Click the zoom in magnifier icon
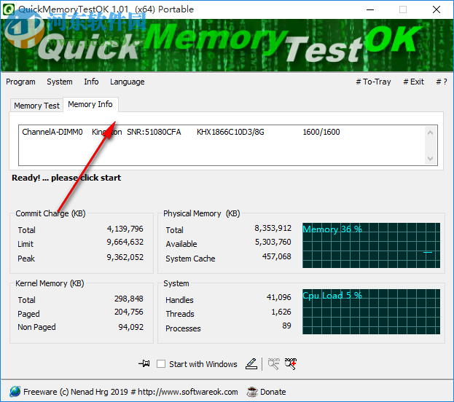Screen dimensions: 454x402 pos(291,363)
